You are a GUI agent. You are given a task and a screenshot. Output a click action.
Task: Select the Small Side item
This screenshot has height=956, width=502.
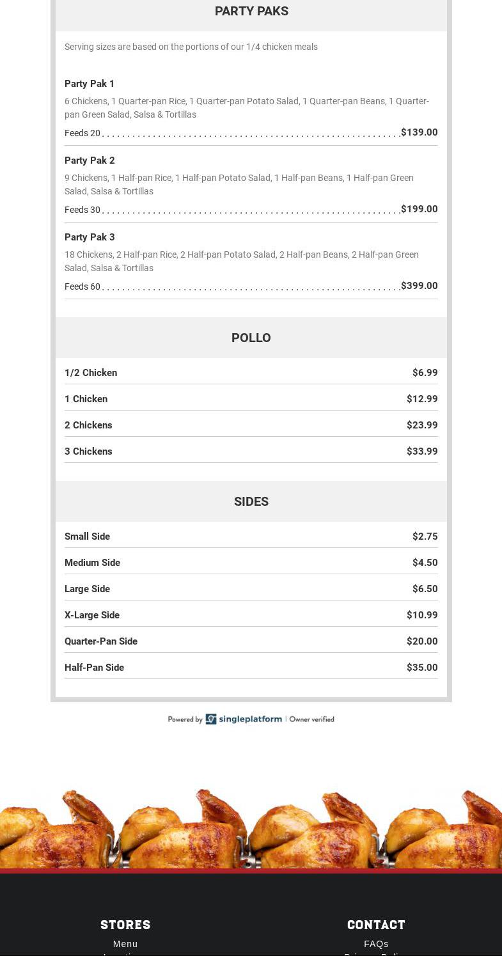tap(87, 537)
